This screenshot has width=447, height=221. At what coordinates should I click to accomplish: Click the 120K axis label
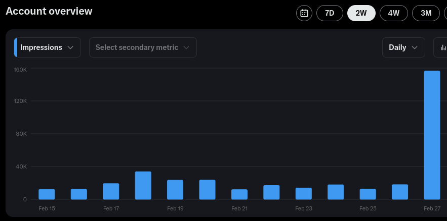pos(20,101)
